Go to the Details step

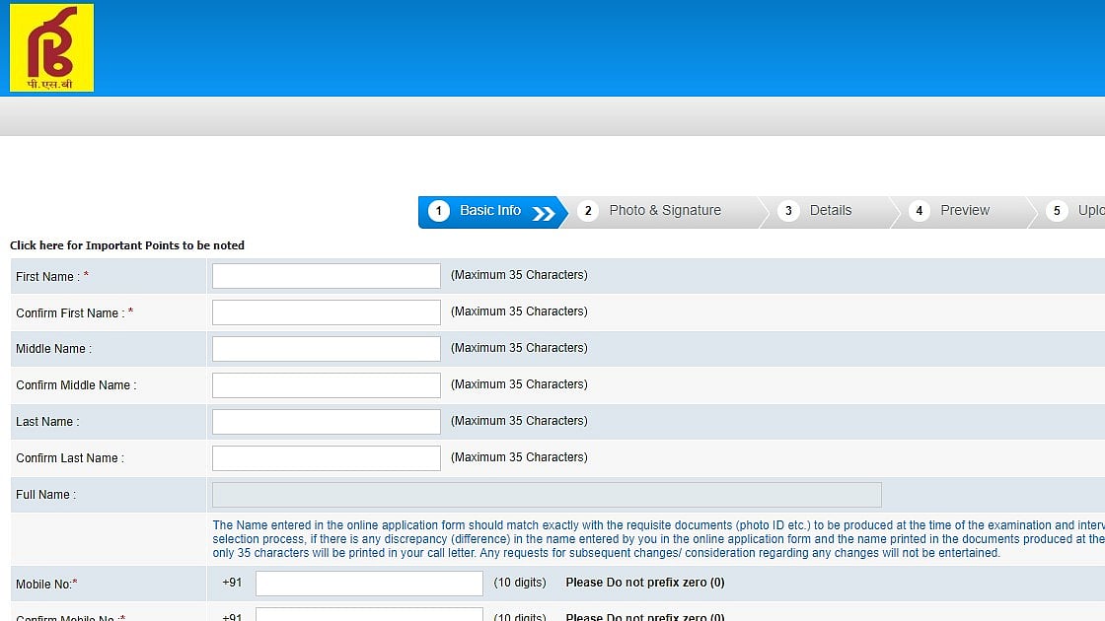[830, 211]
